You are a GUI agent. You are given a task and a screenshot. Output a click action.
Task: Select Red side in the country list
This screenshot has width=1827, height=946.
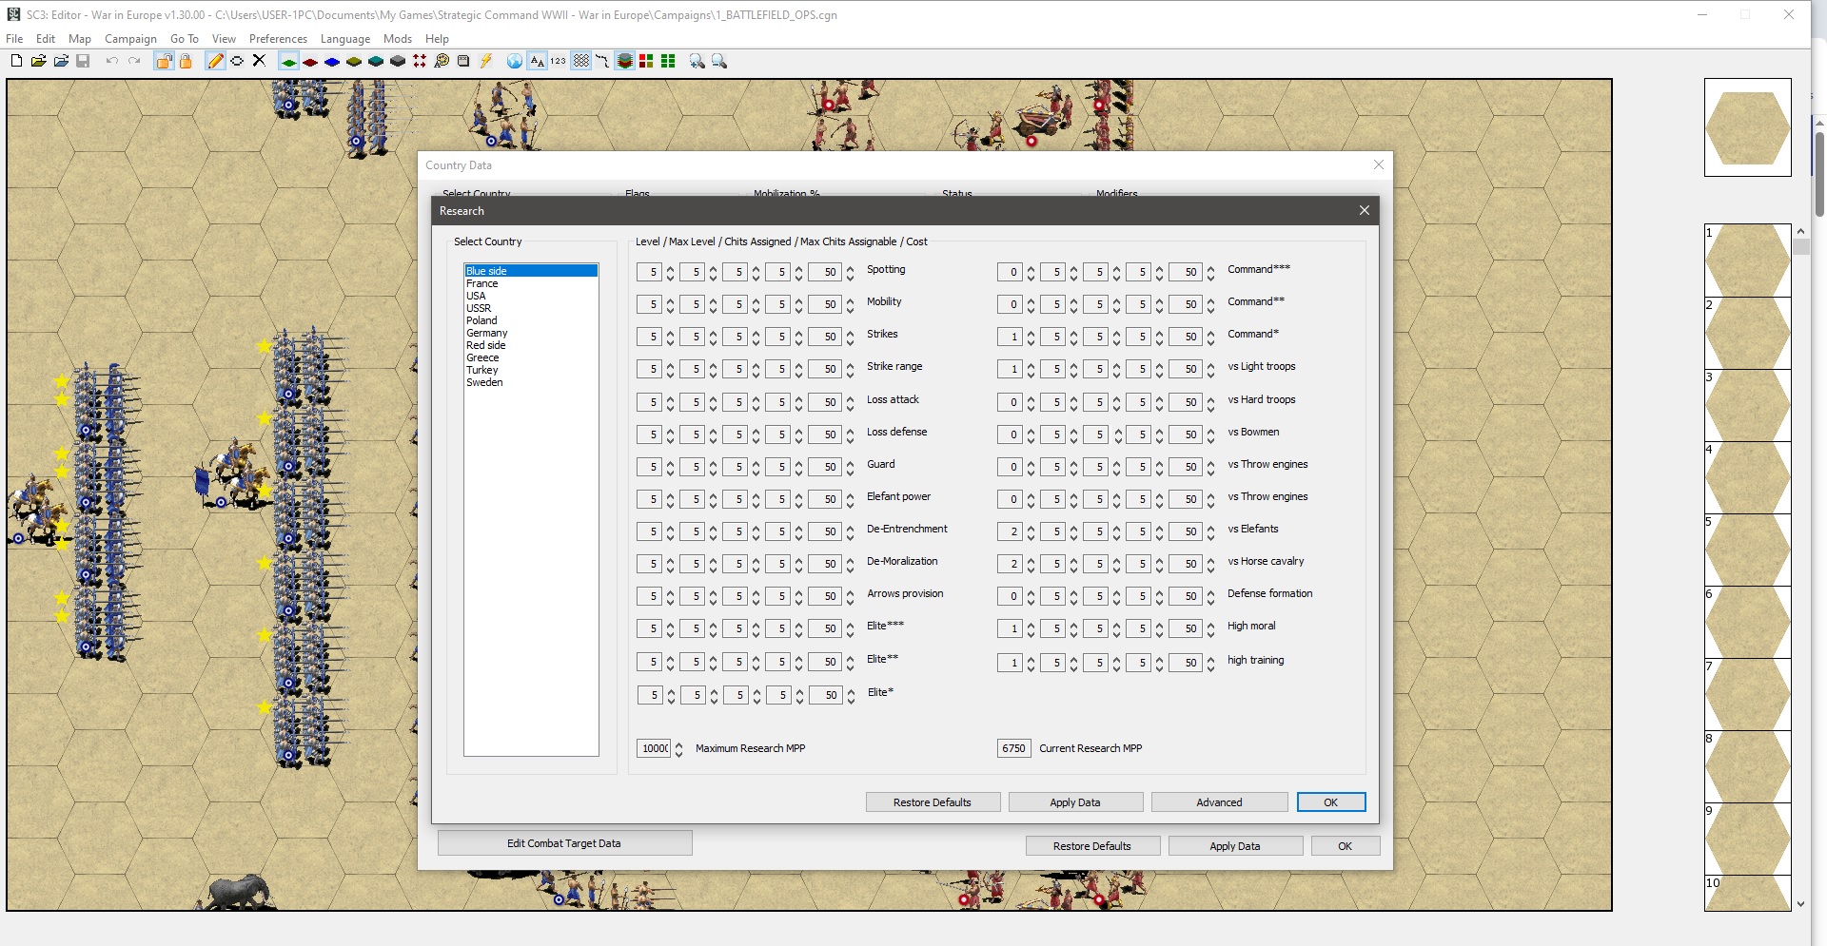[531, 345]
